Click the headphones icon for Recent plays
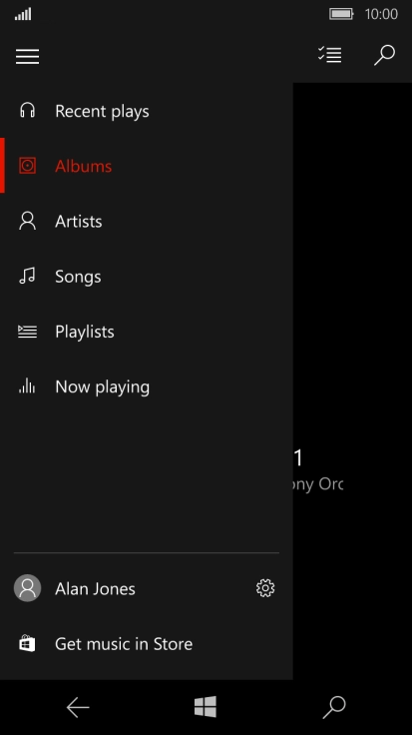412x735 pixels. pos(27,111)
